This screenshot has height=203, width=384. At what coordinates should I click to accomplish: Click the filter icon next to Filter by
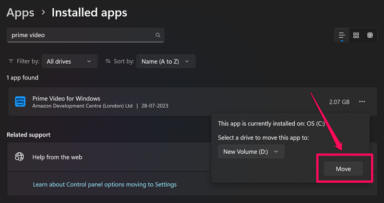click(11, 61)
